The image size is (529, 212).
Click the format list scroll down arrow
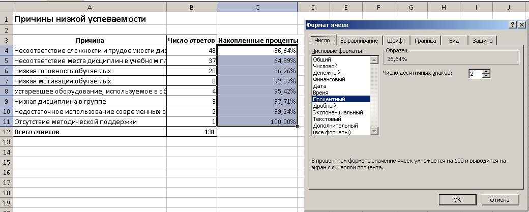[x=374, y=132]
